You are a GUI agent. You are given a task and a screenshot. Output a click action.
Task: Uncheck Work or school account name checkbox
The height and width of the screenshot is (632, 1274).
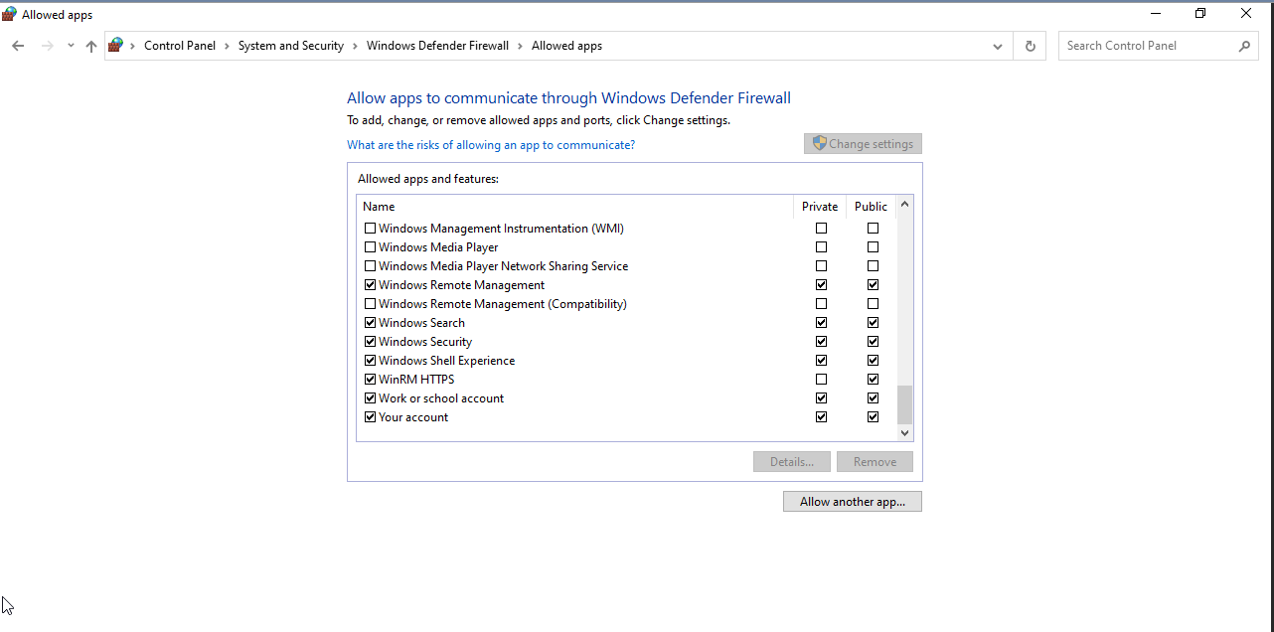tap(371, 398)
